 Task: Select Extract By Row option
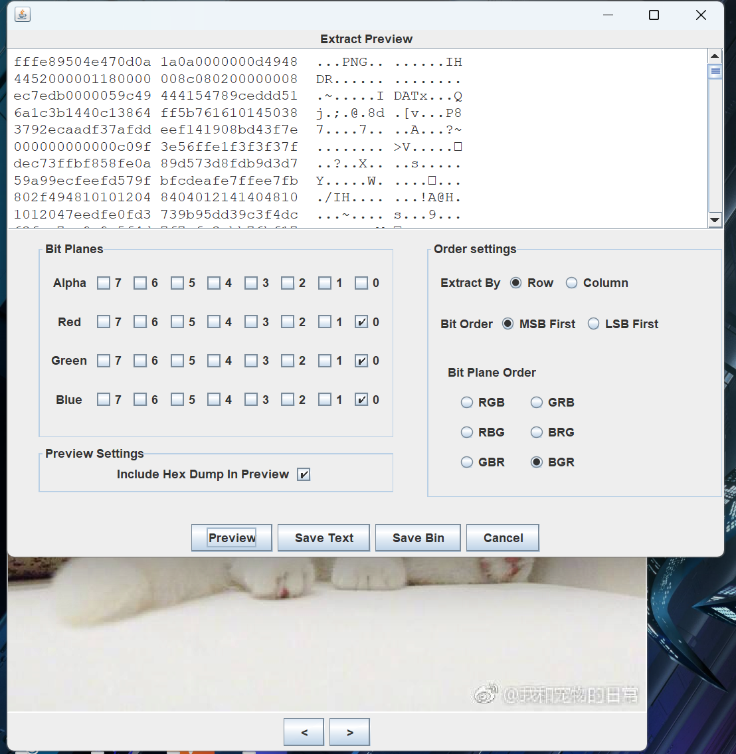[516, 283]
